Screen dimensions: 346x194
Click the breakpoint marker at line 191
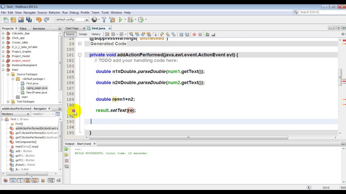click(x=74, y=110)
